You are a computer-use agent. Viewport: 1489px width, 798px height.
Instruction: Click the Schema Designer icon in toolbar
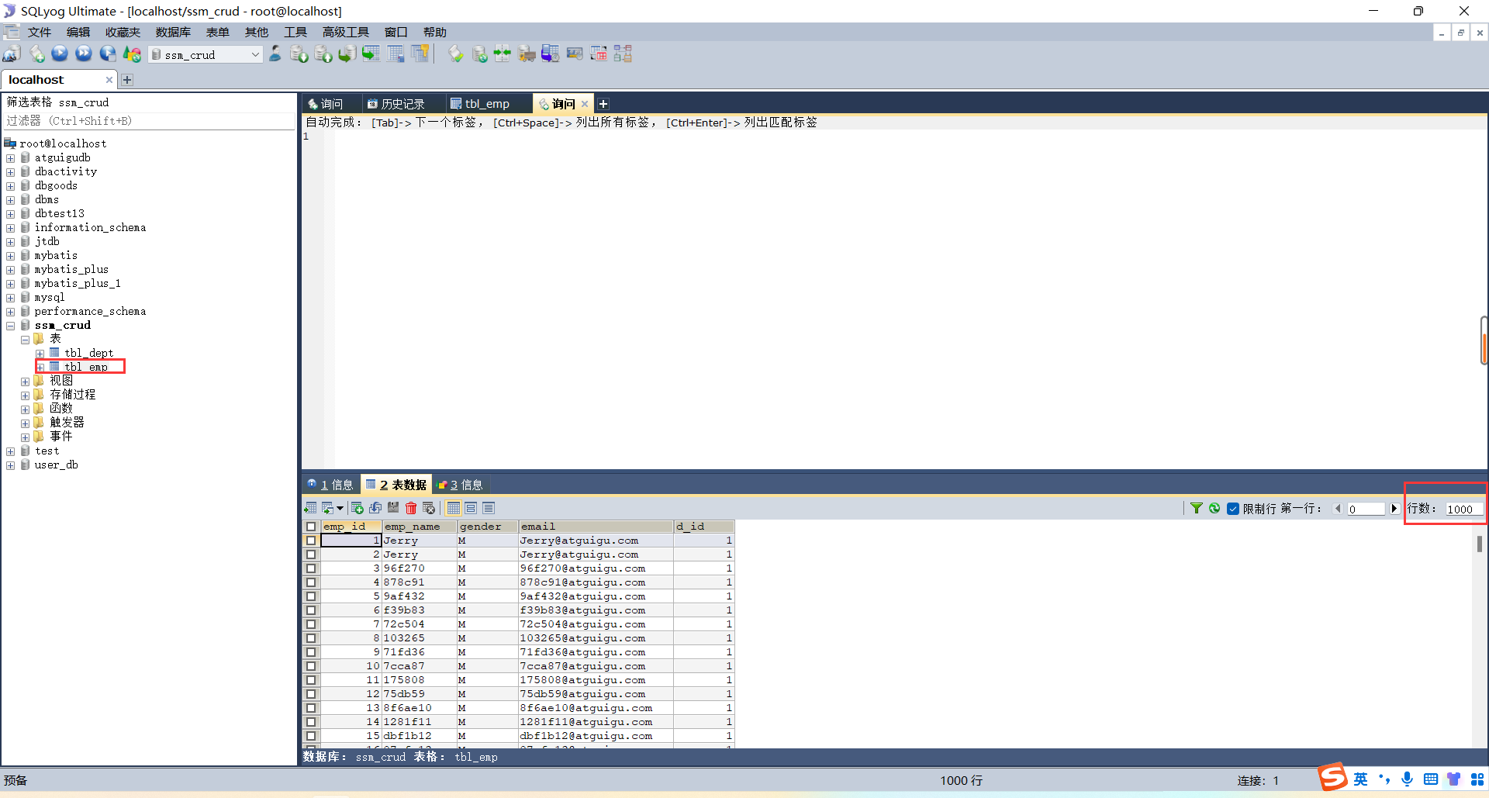click(622, 54)
